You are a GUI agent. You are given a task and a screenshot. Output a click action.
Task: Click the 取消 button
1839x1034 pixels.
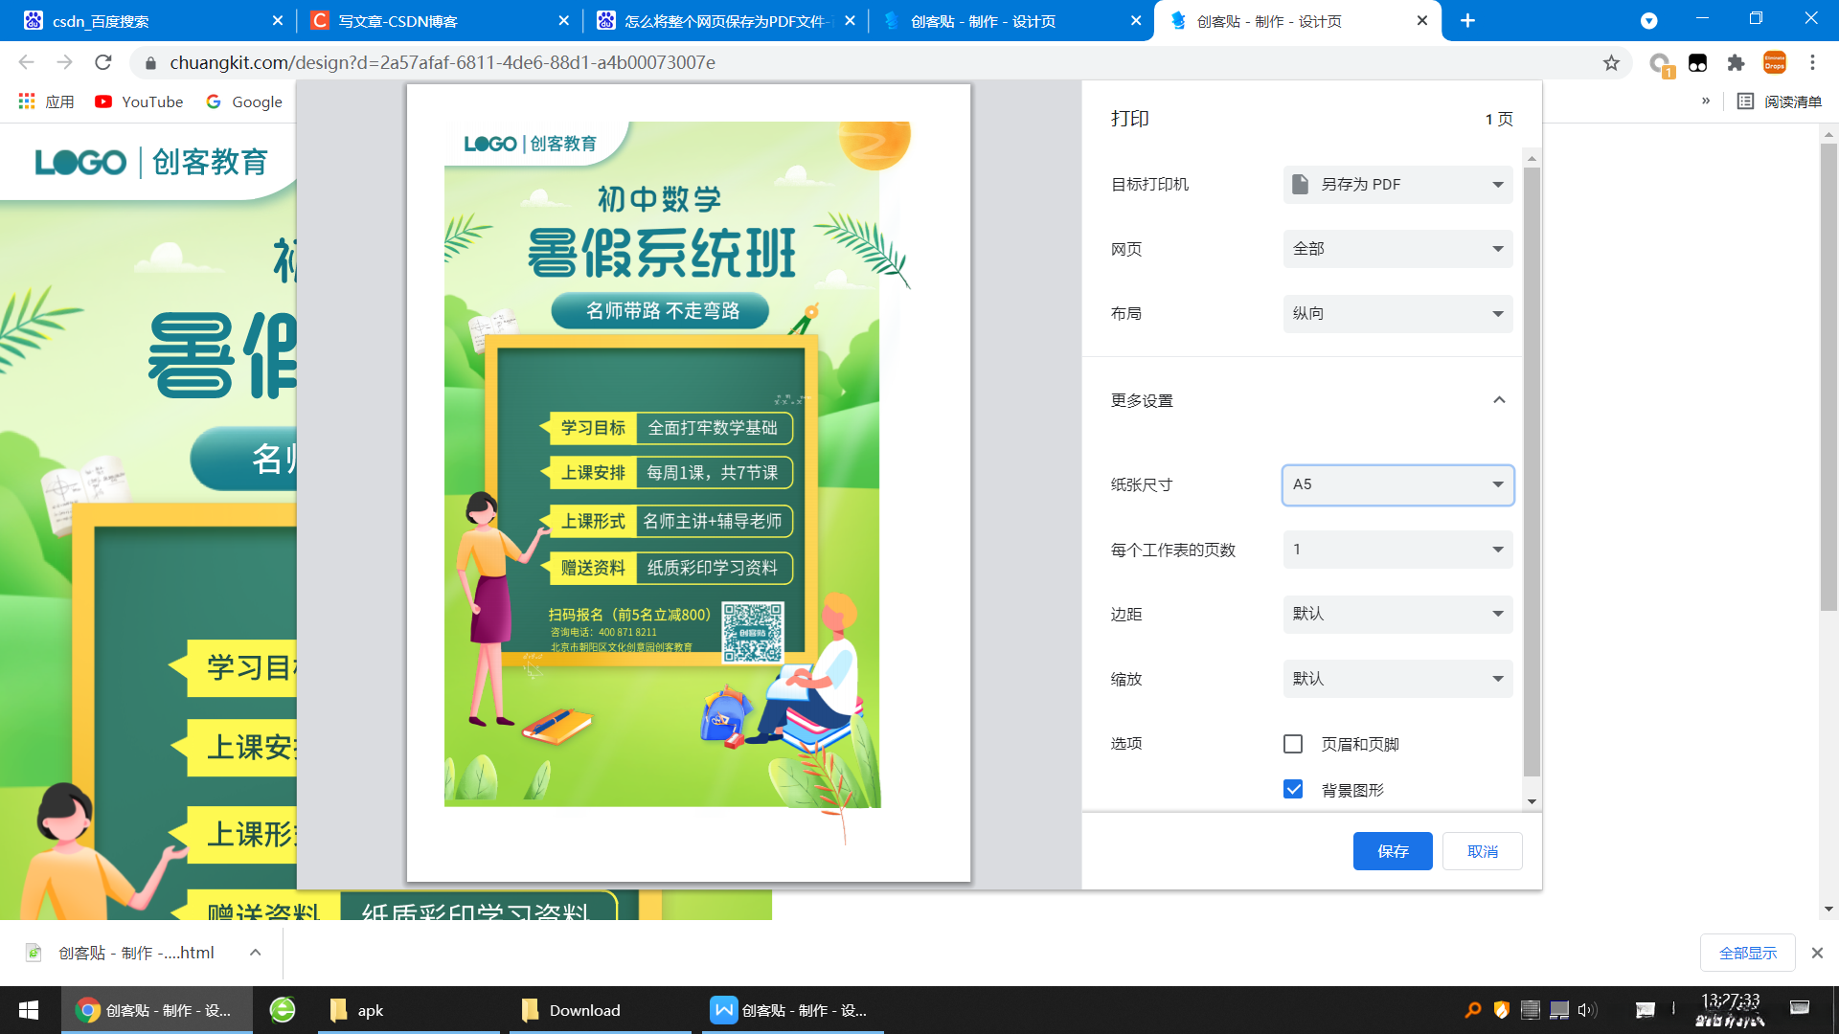[x=1482, y=851]
